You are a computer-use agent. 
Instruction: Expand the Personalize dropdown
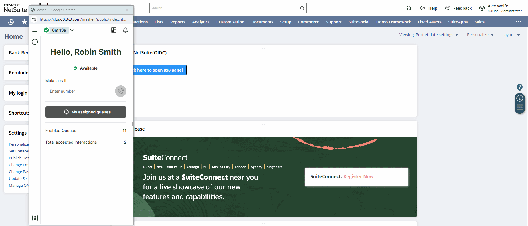pyautogui.click(x=480, y=35)
